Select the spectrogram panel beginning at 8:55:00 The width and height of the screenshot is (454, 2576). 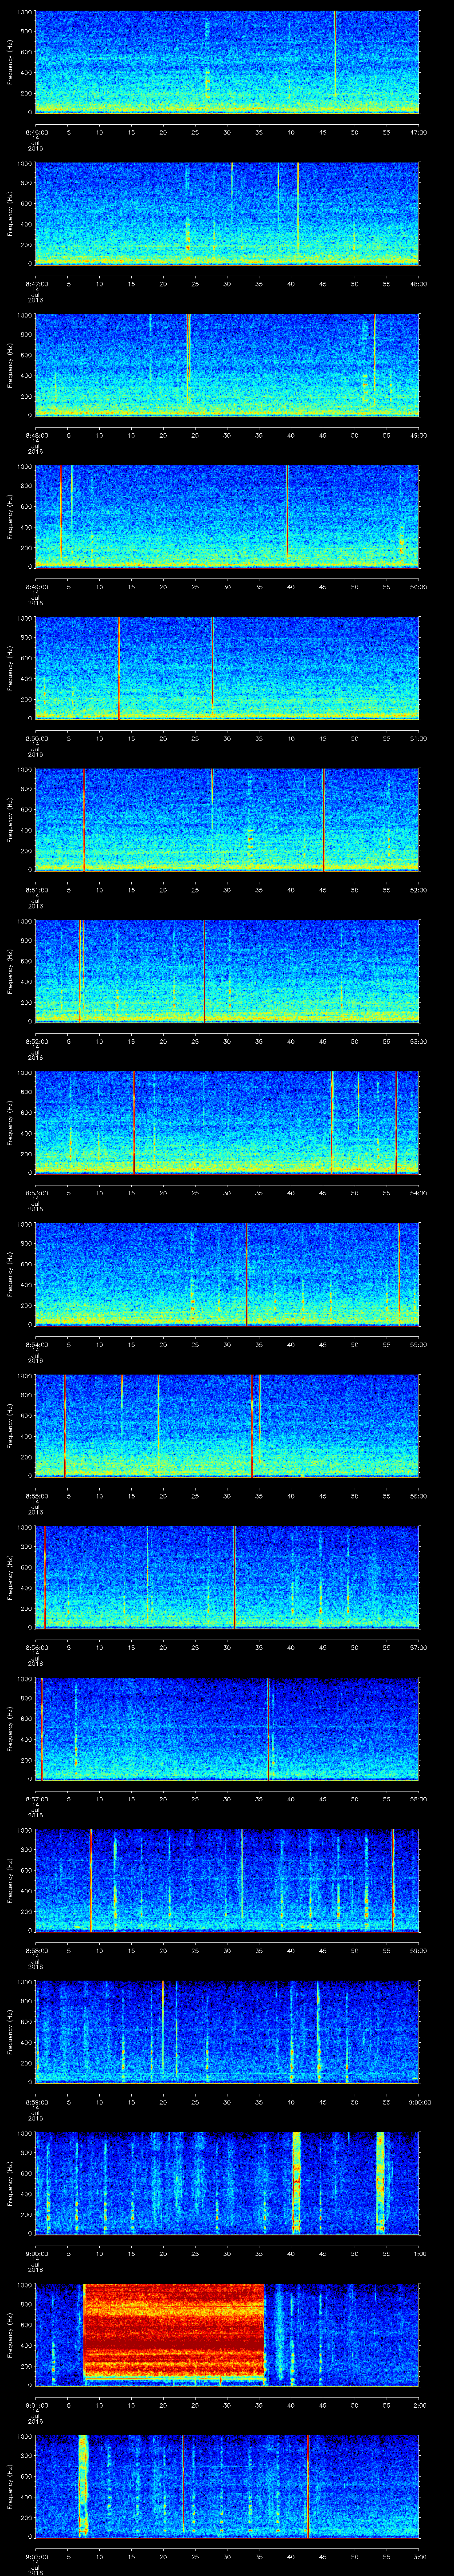pyautogui.click(x=227, y=1425)
